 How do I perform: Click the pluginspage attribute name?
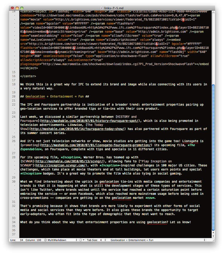30,64
